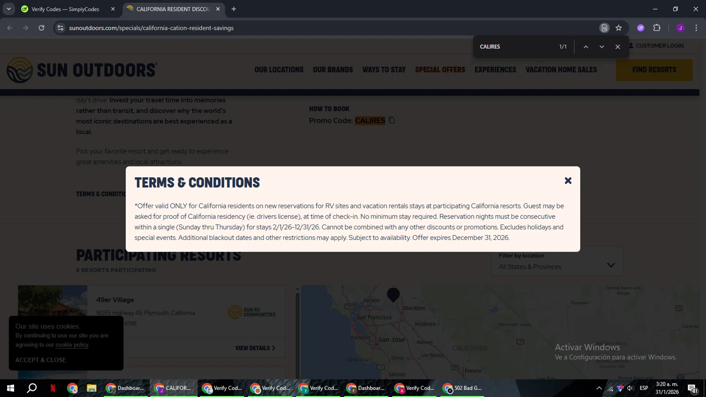Open the Vacation Home Sales menu
Screen dimensions: 706x397
coord(561,70)
